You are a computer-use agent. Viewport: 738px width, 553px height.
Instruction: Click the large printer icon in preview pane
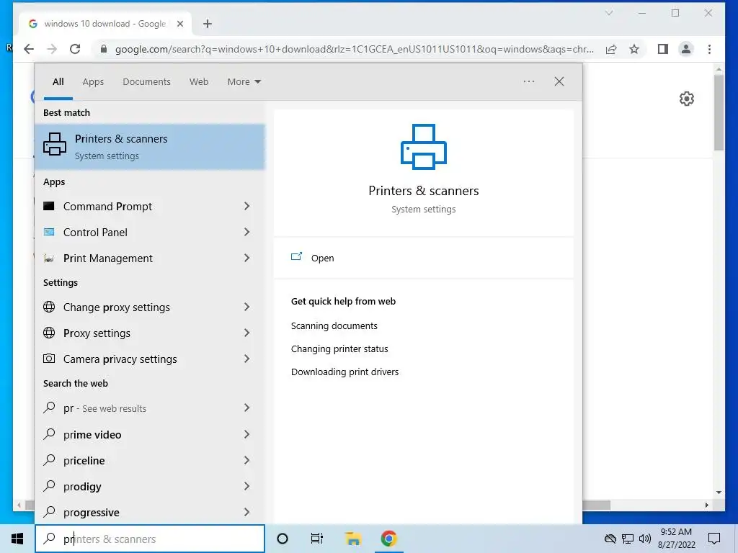(x=424, y=147)
